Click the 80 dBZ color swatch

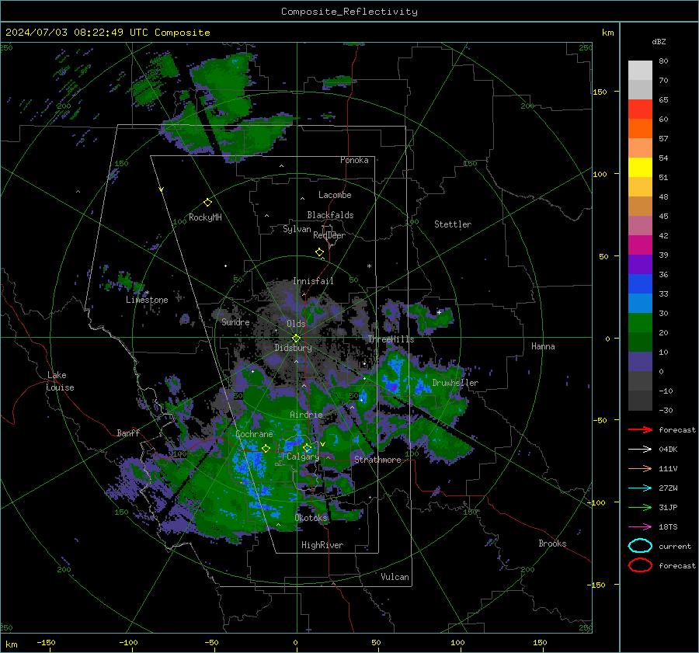(x=640, y=70)
